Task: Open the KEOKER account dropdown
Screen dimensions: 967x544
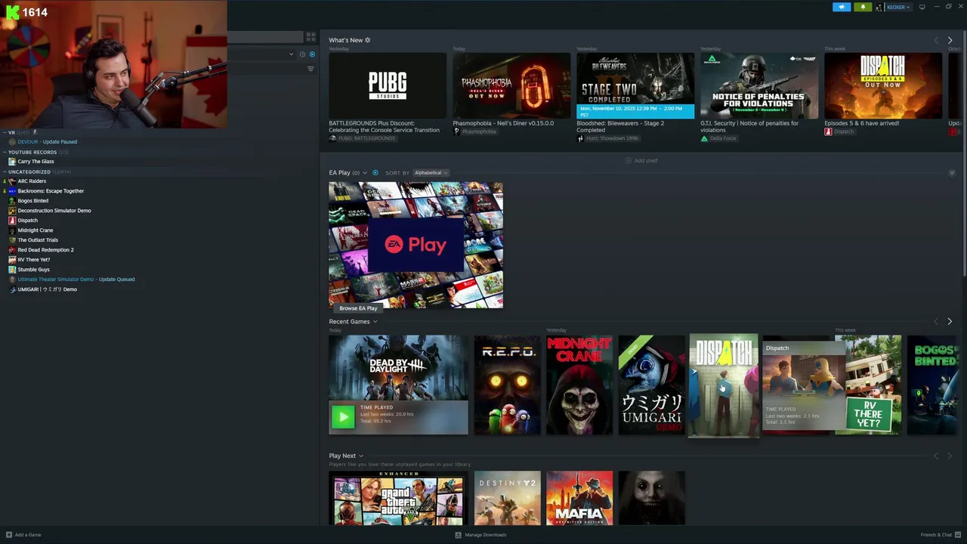Action: pos(897,7)
